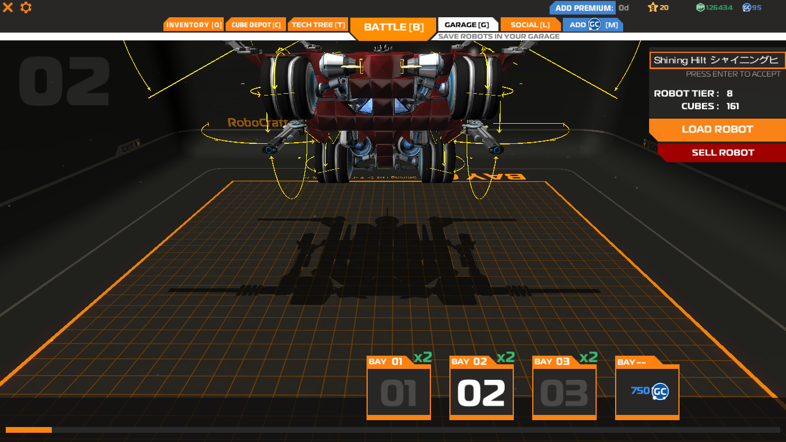Edit the robot name input field
This screenshot has width=786, height=442.
[x=718, y=60]
